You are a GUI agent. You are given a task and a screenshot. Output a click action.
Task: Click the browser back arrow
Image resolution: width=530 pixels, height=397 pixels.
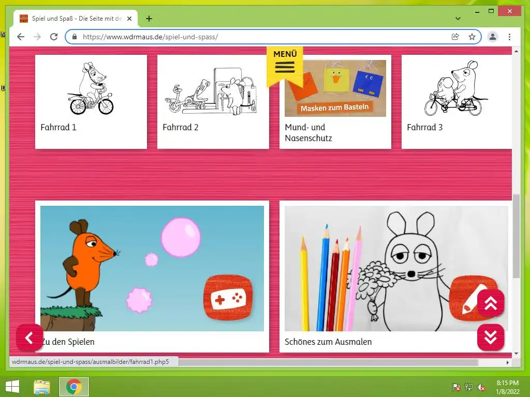point(21,37)
